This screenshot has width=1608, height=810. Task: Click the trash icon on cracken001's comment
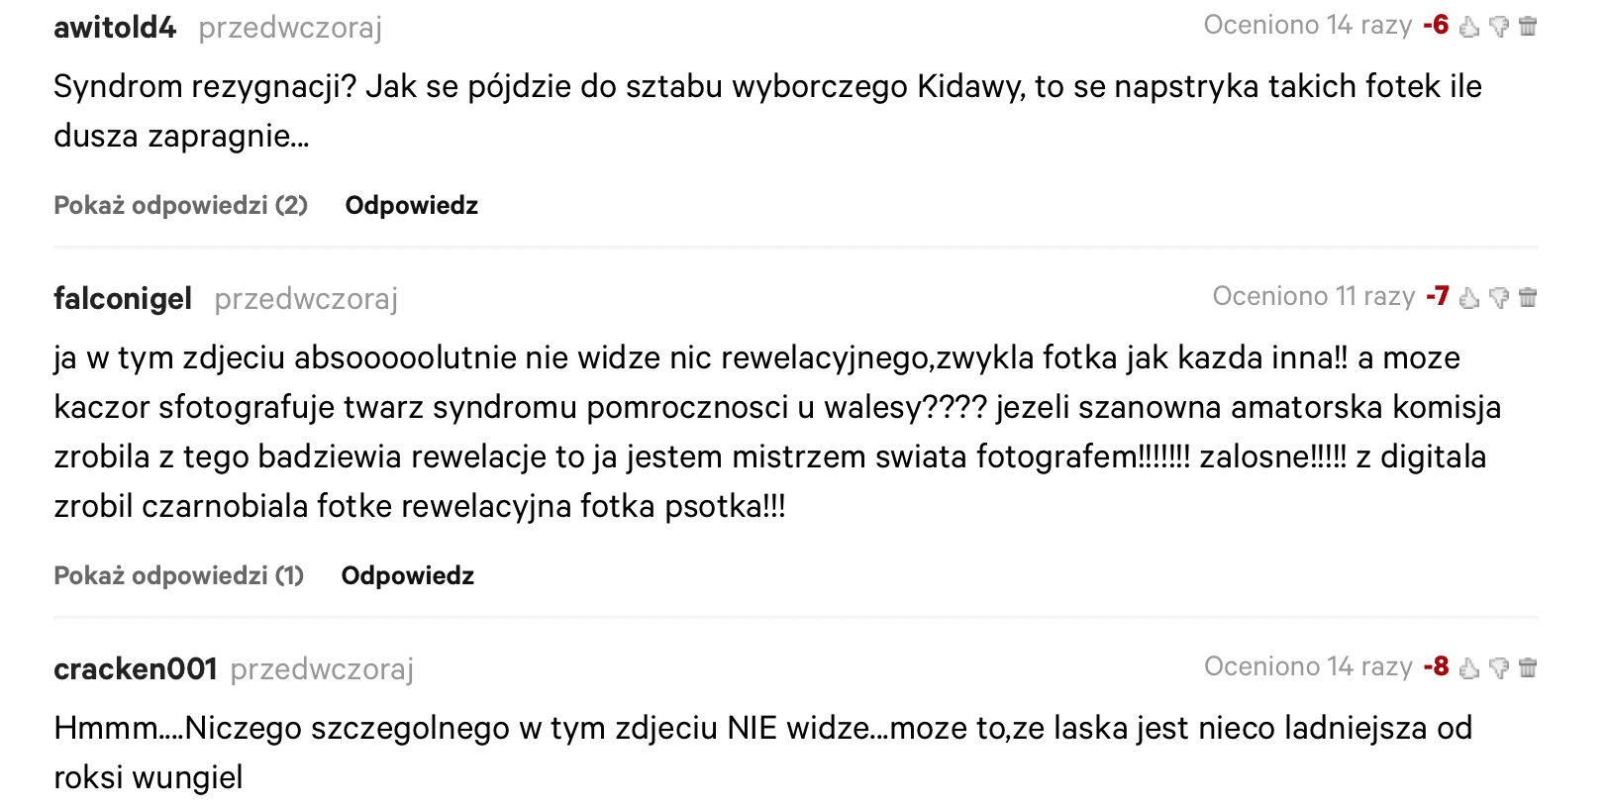click(1528, 667)
